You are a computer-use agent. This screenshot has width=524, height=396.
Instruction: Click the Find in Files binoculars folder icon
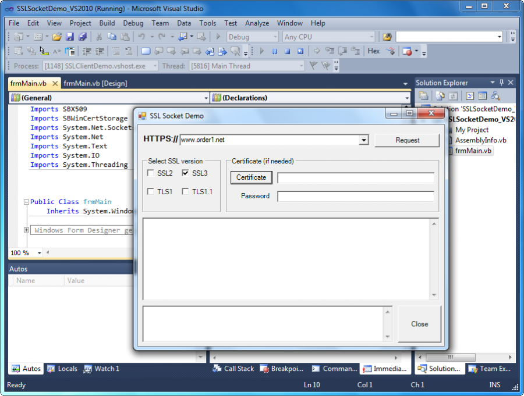[387, 37]
